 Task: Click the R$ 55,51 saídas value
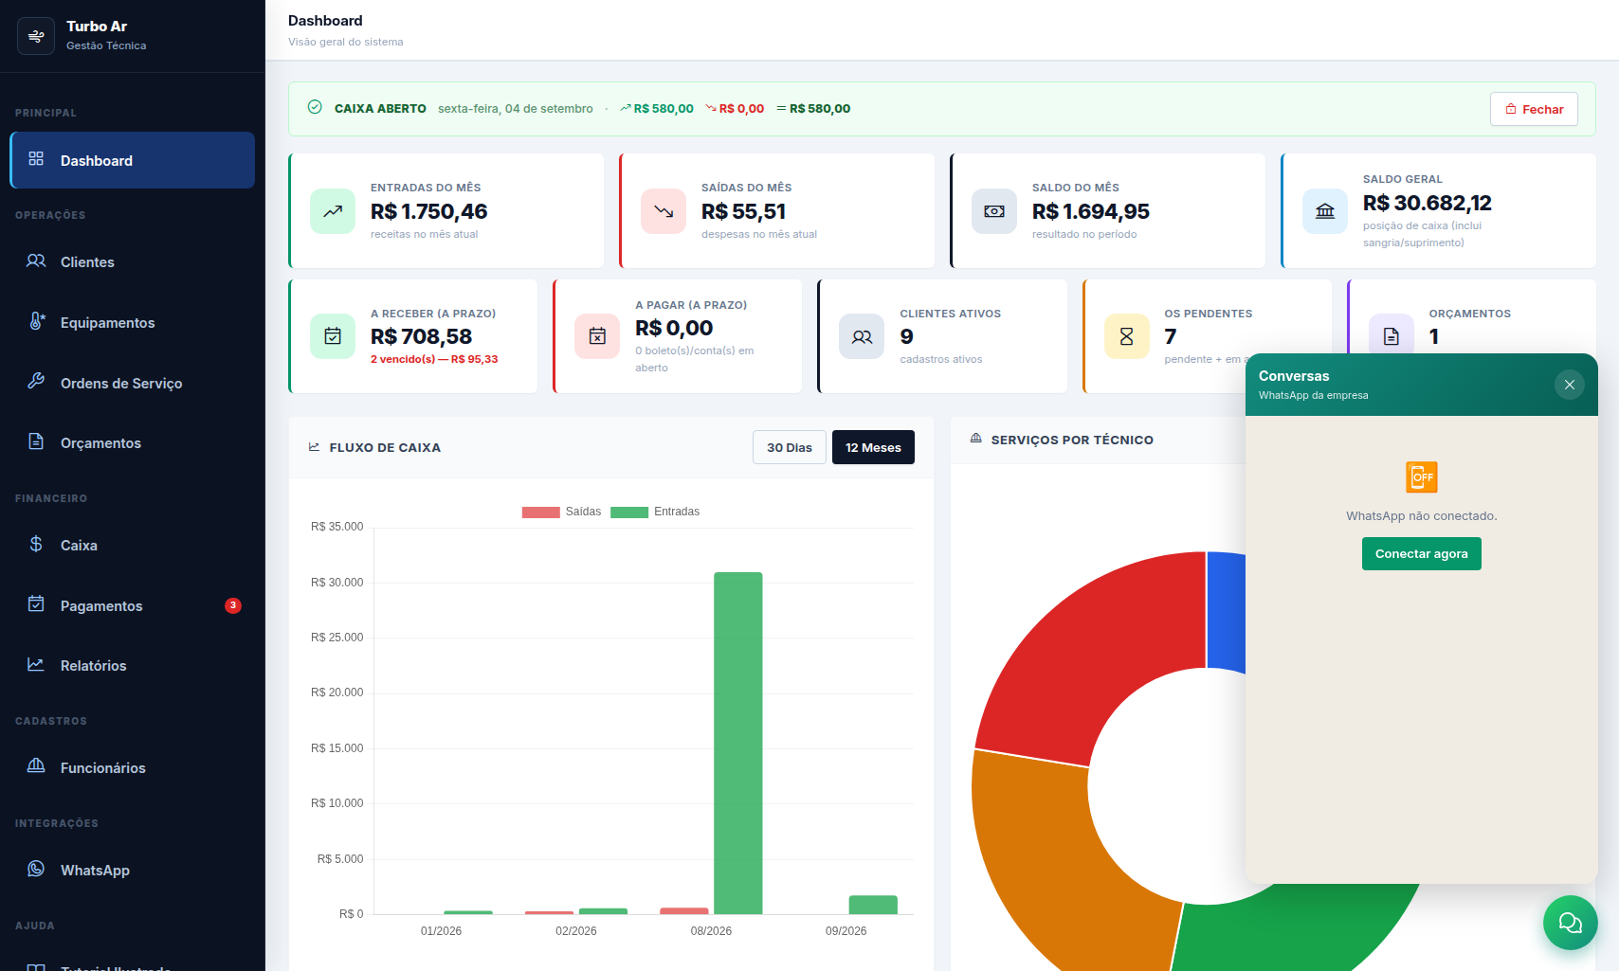pos(744,211)
